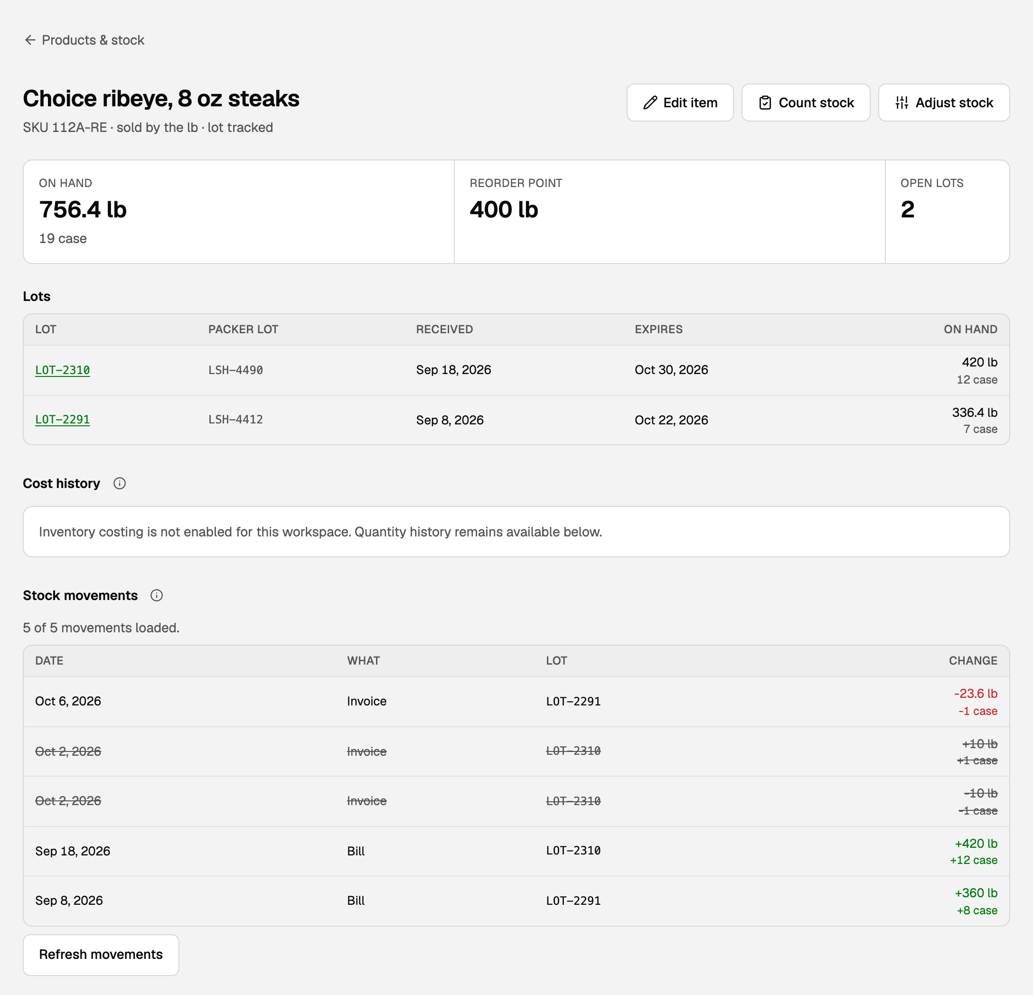Click the PACKER LOT column header
The width and height of the screenshot is (1033, 995).
pyautogui.click(x=243, y=329)
